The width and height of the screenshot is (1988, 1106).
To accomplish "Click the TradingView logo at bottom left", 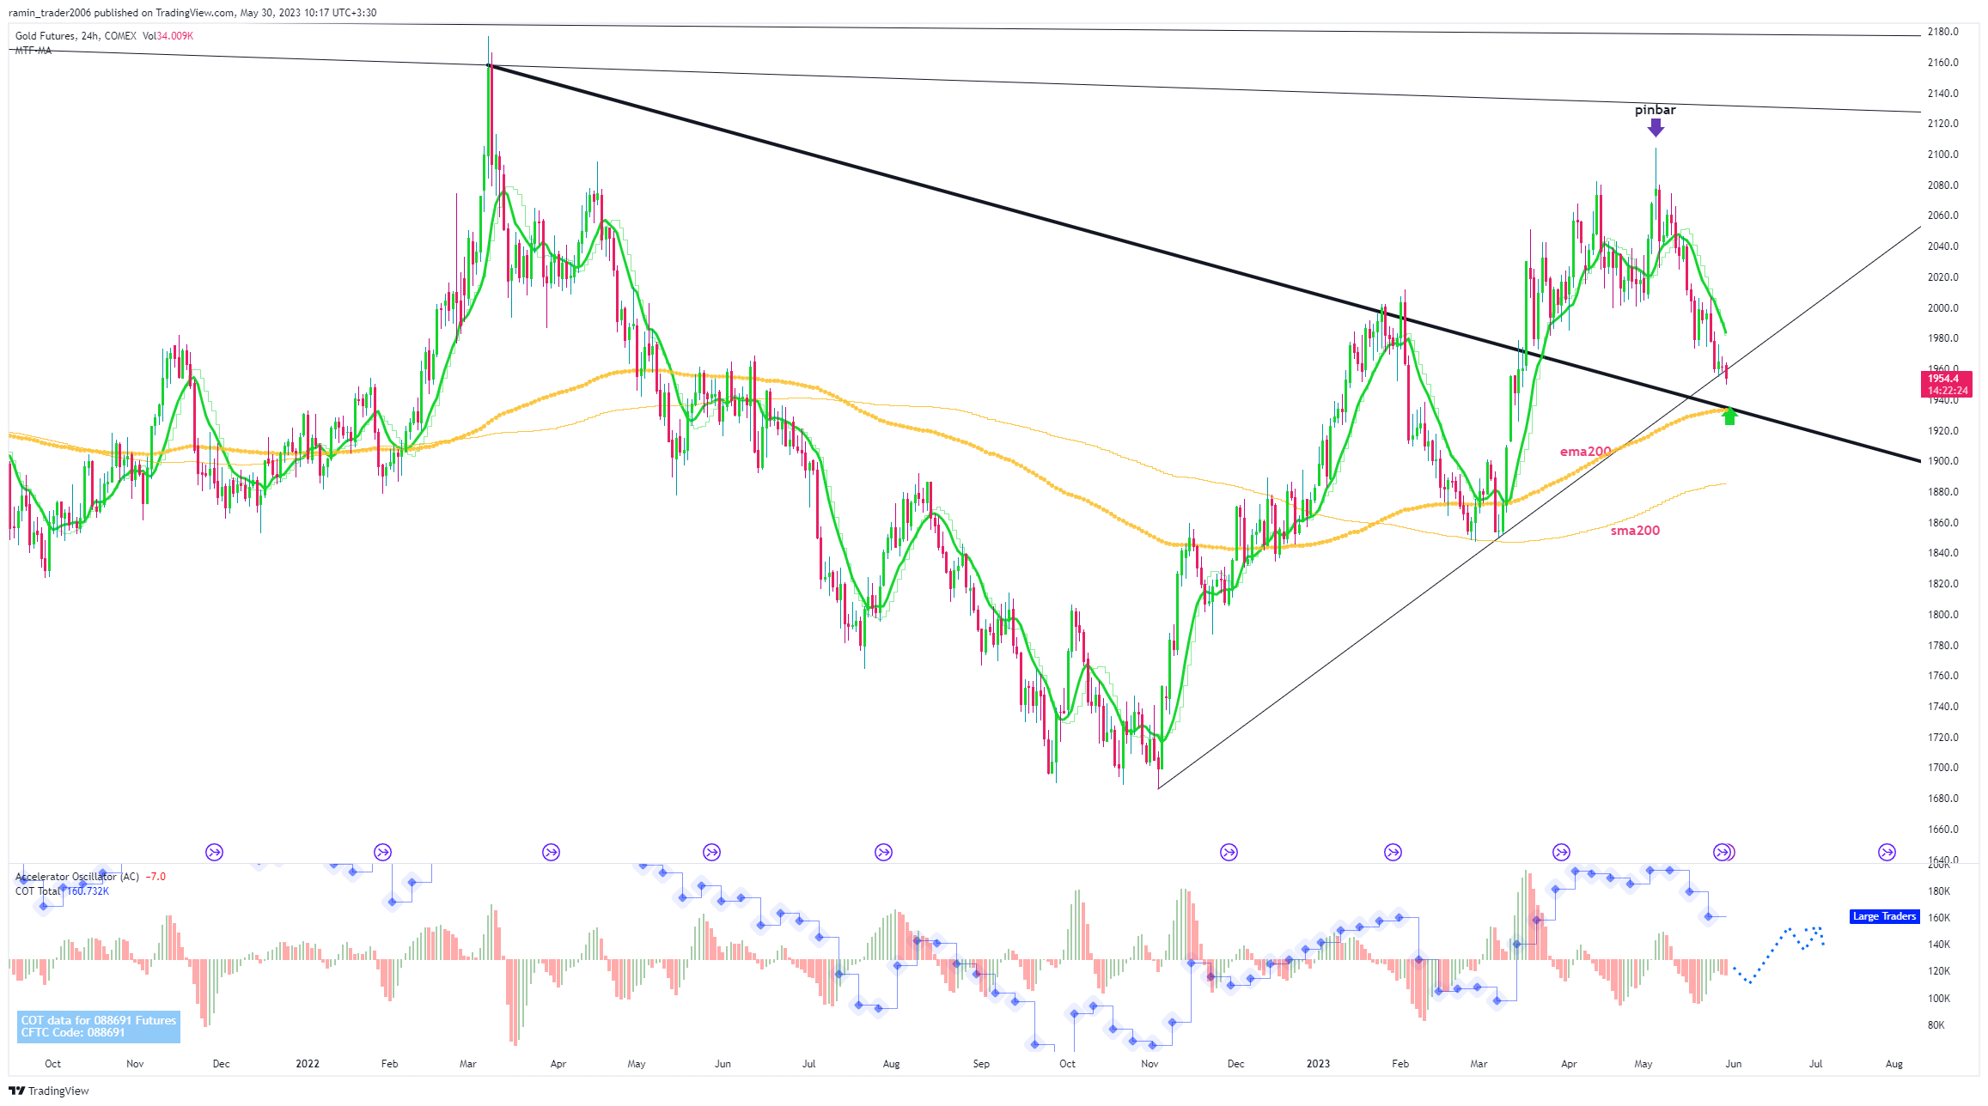I will click(x=49, y=1091).
